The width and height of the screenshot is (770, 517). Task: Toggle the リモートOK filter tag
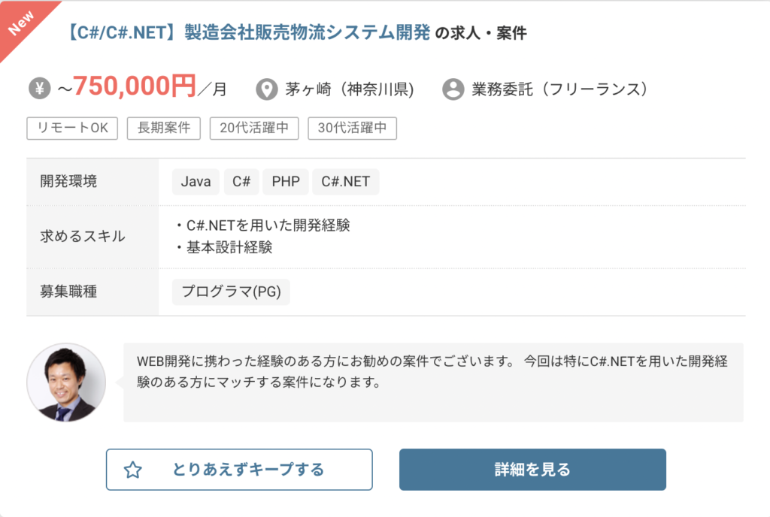coord(71,128)
